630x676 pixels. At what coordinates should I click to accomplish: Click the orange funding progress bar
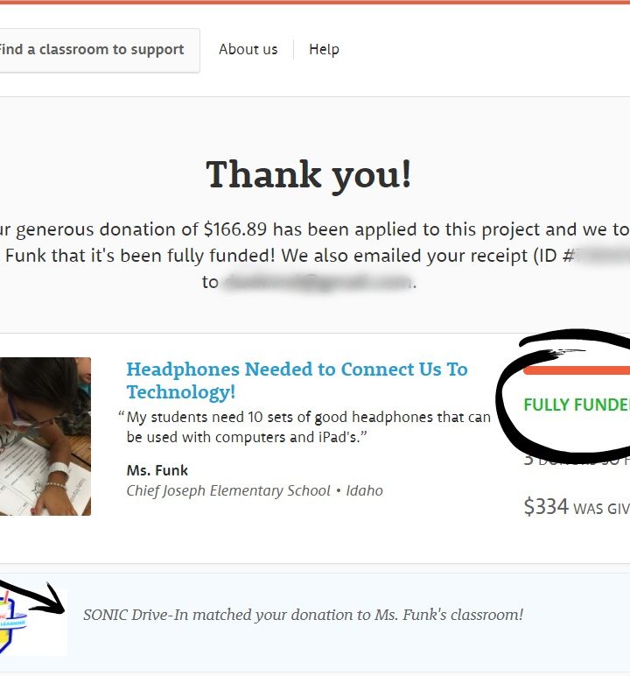[577, 370]
